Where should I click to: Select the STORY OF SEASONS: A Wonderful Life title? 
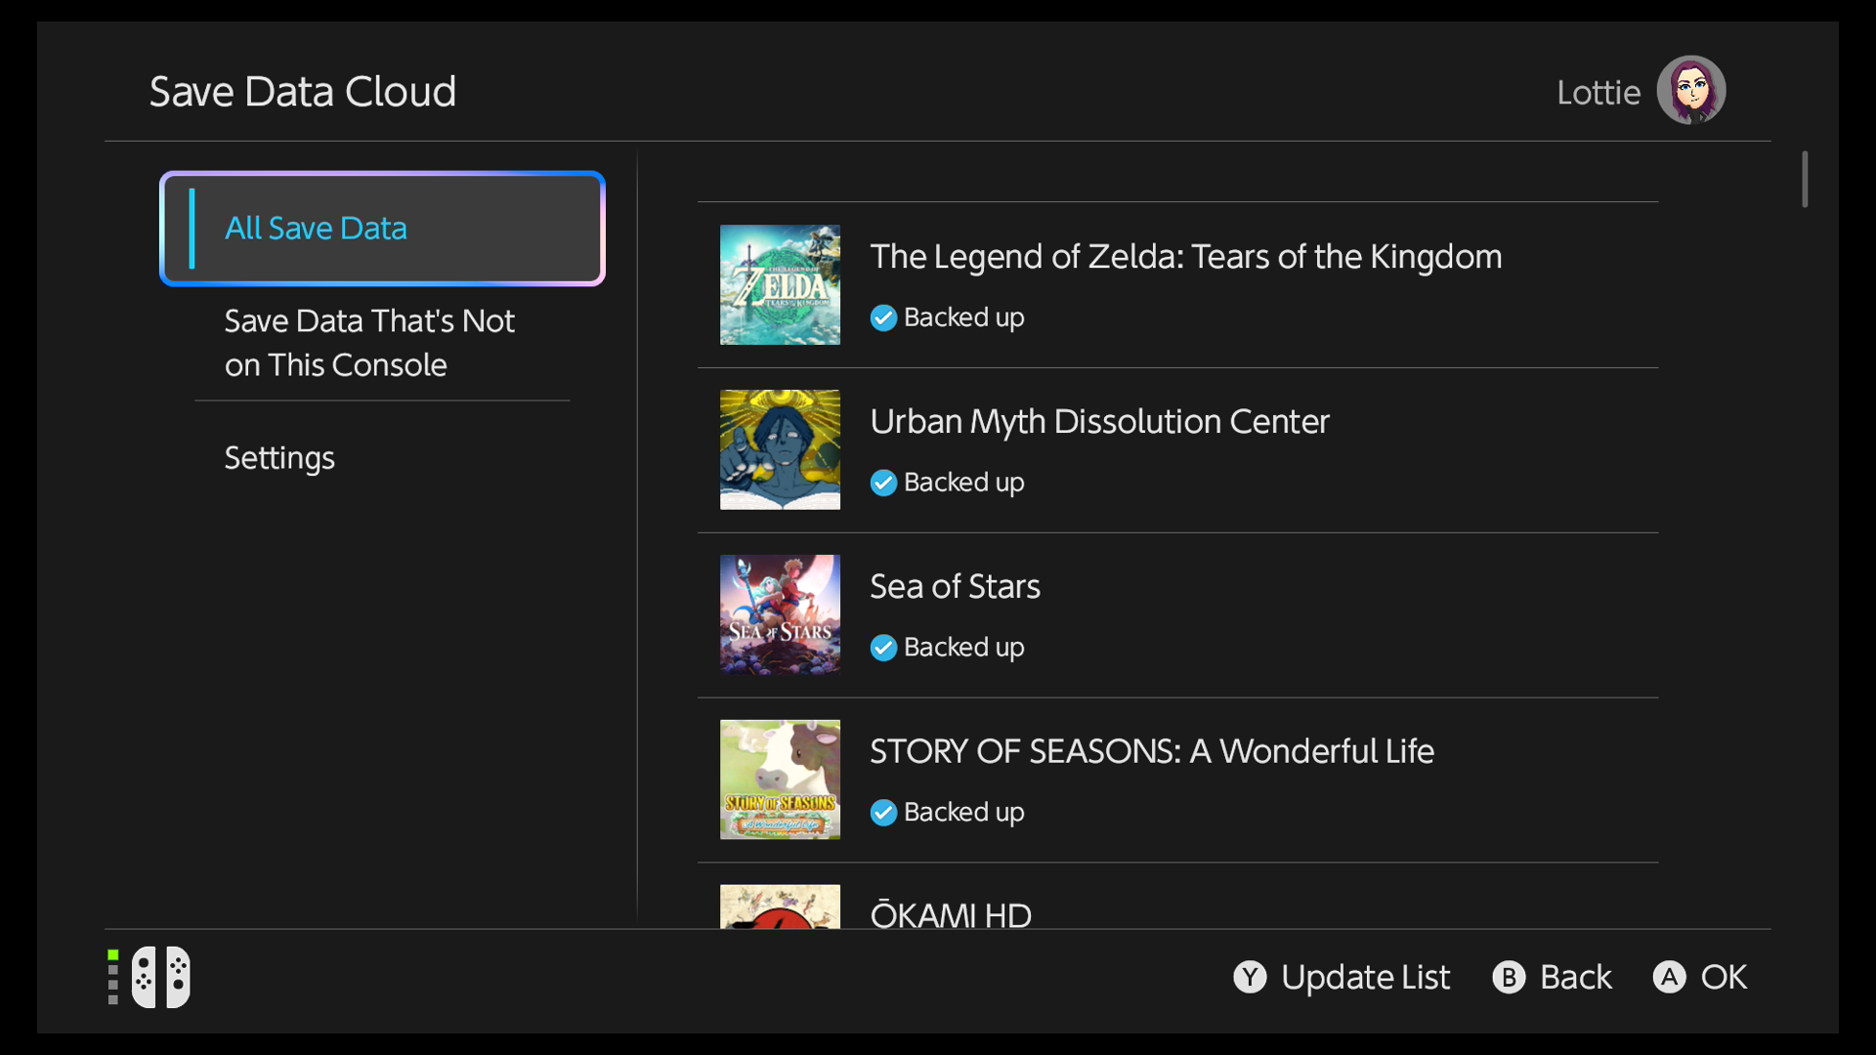(x=1151, y=751)
